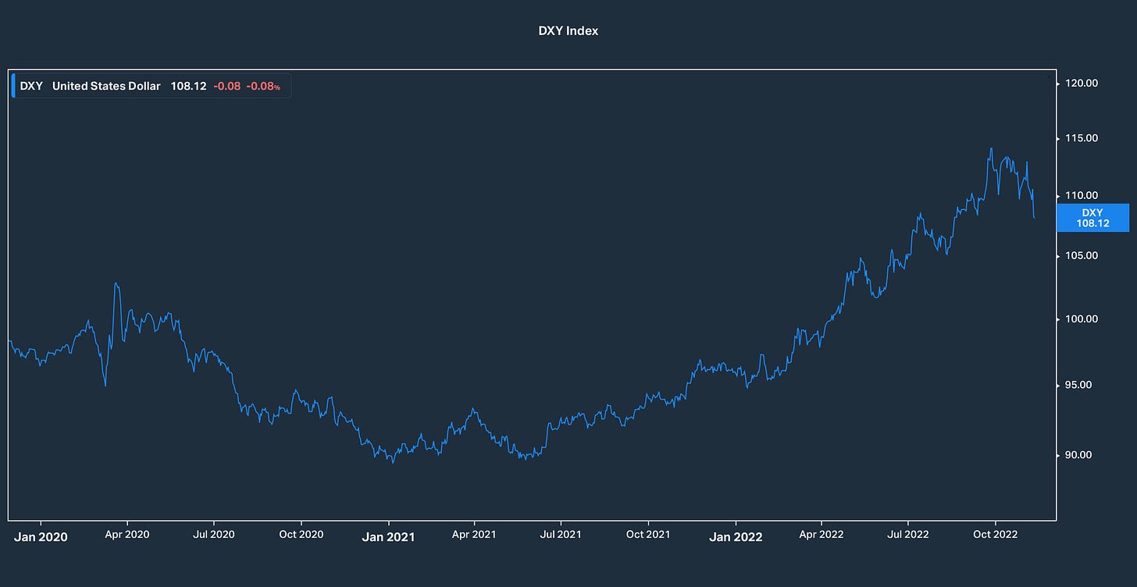Click the 105.00 price scale label
1137x587 pixels.
1081,255
